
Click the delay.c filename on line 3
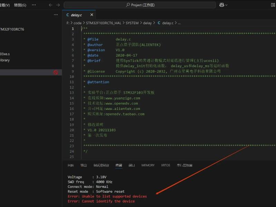tap(123, 39)
